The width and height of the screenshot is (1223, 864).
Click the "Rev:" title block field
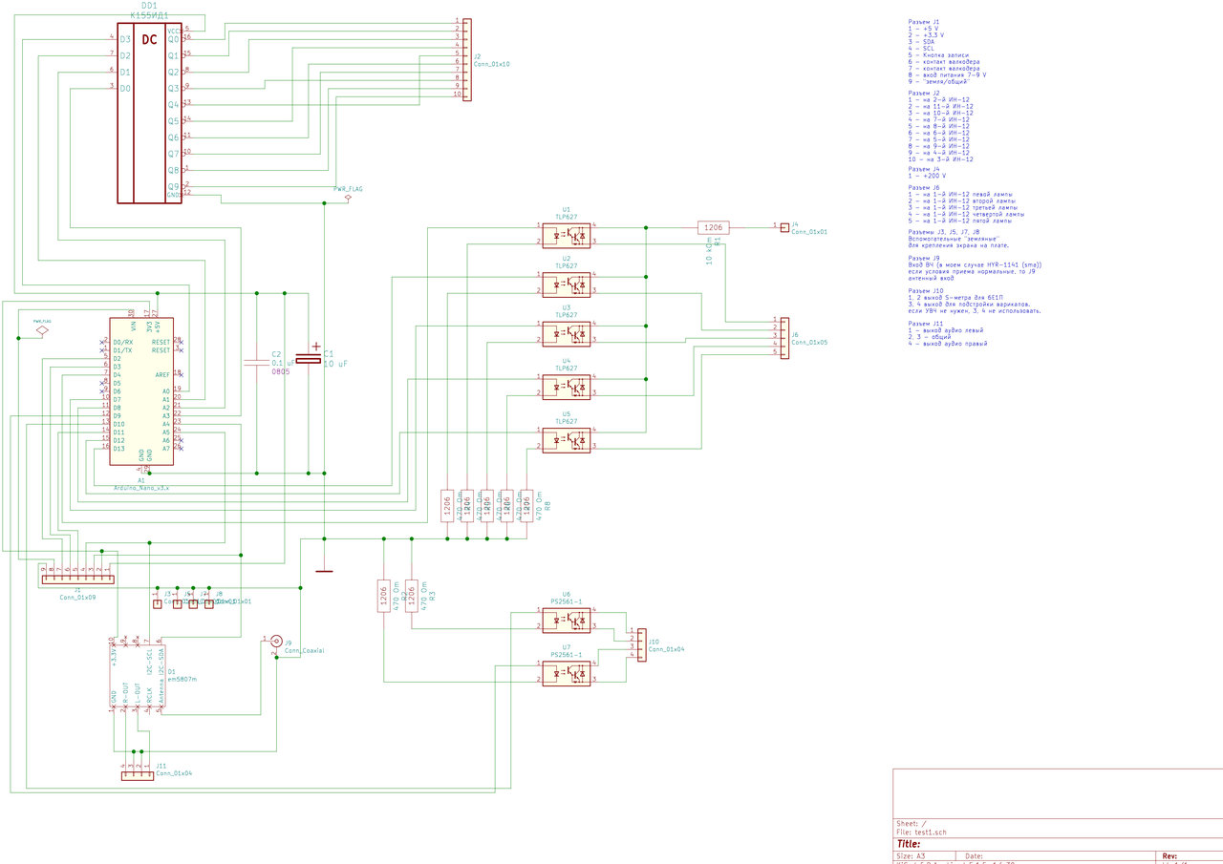(1169, 856)
